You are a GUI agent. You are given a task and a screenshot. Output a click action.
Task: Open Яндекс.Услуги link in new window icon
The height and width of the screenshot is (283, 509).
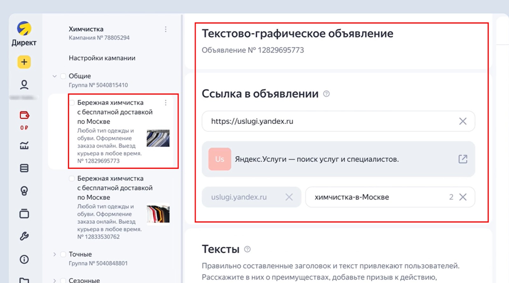pyautogui.click(x=463, y=159)
